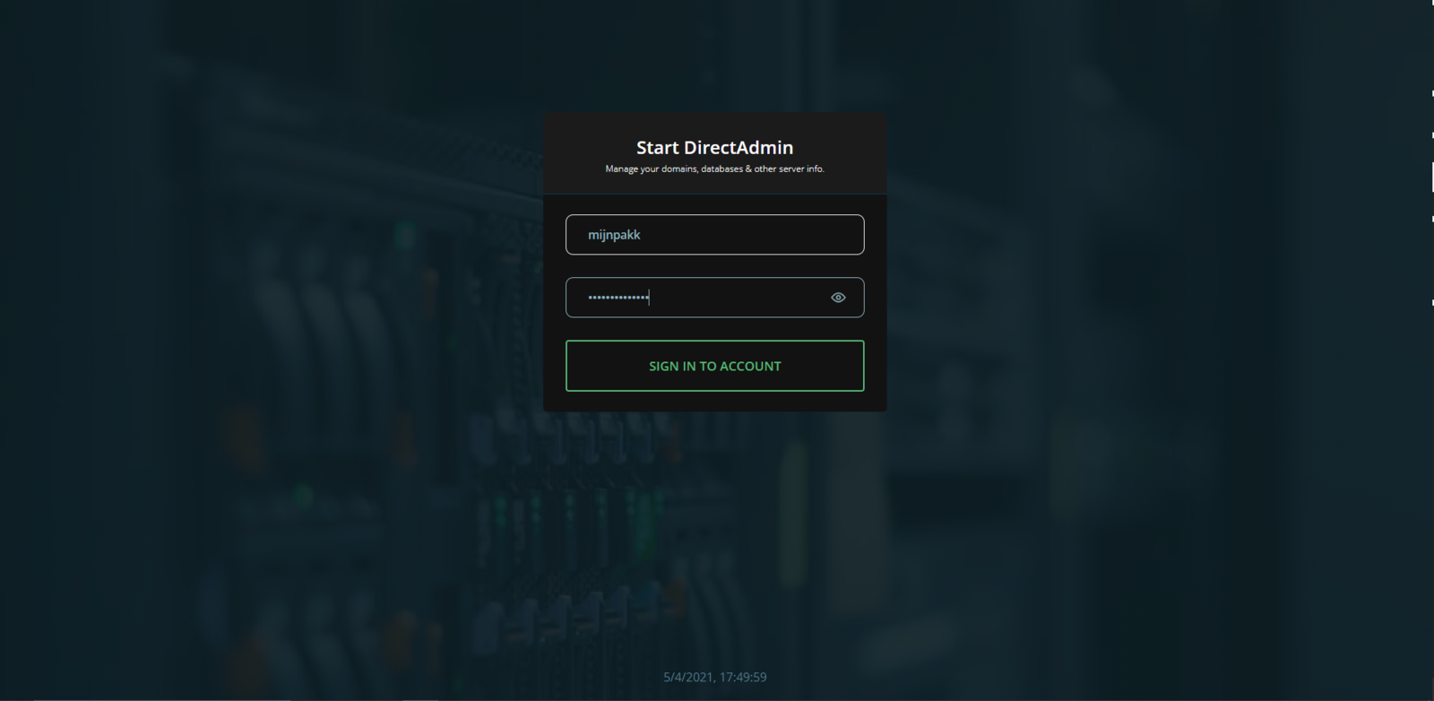This screenshot has width=1434, height=701.
Task: Click the SIGN IN TO ACCOUNT button
Action: click(714, 366)
